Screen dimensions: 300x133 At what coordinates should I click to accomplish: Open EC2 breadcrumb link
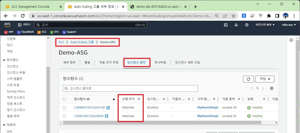pyautogui.click(x=61, y=42)
